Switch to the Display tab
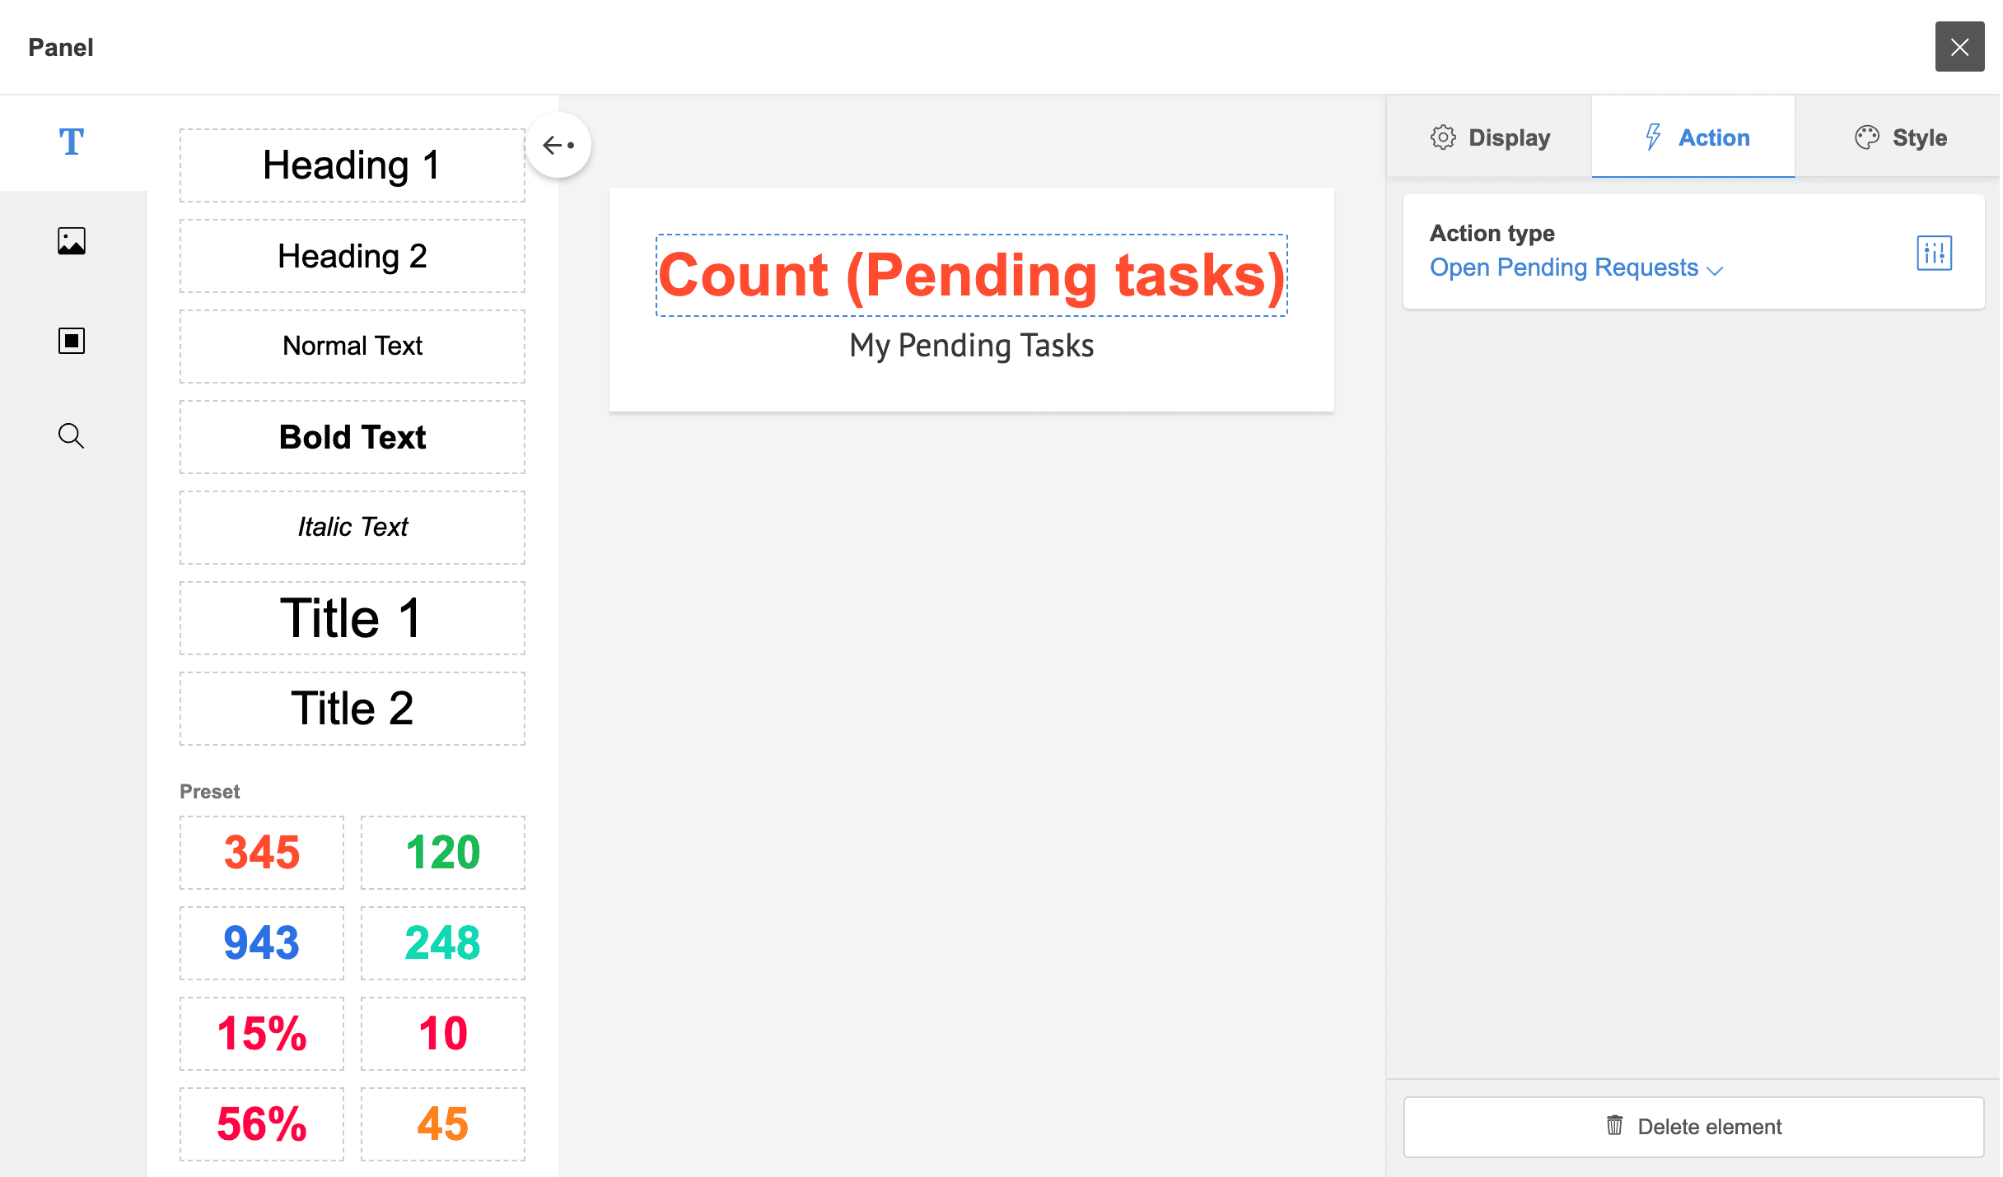The image size is (2003, 1177). [1490, 137]
